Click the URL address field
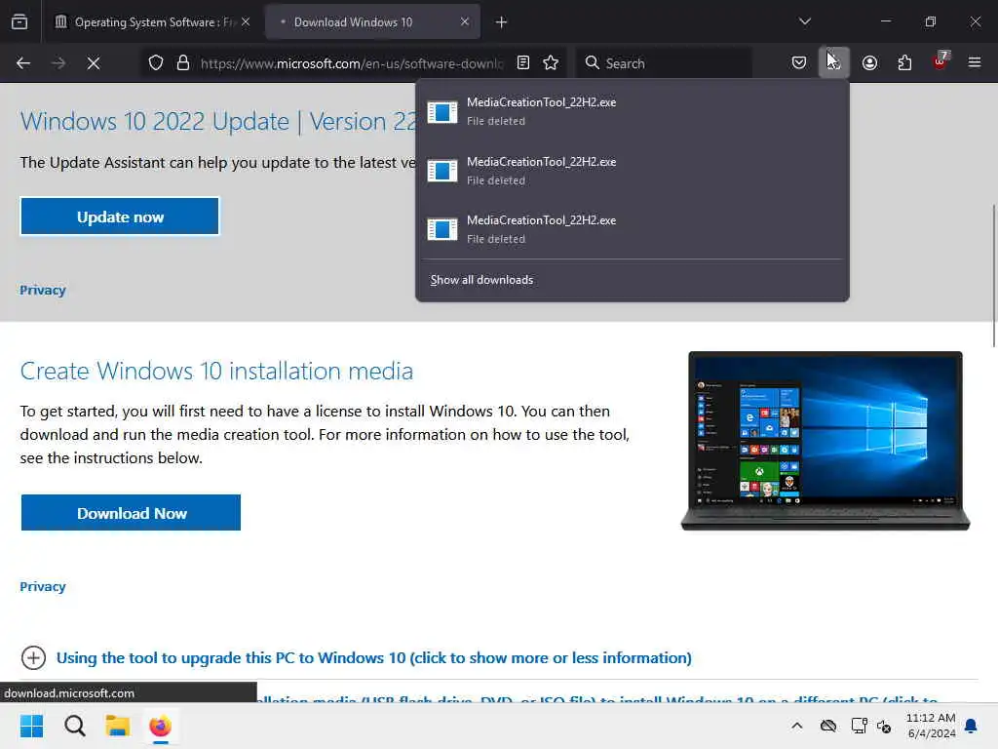 pos(352,63)
